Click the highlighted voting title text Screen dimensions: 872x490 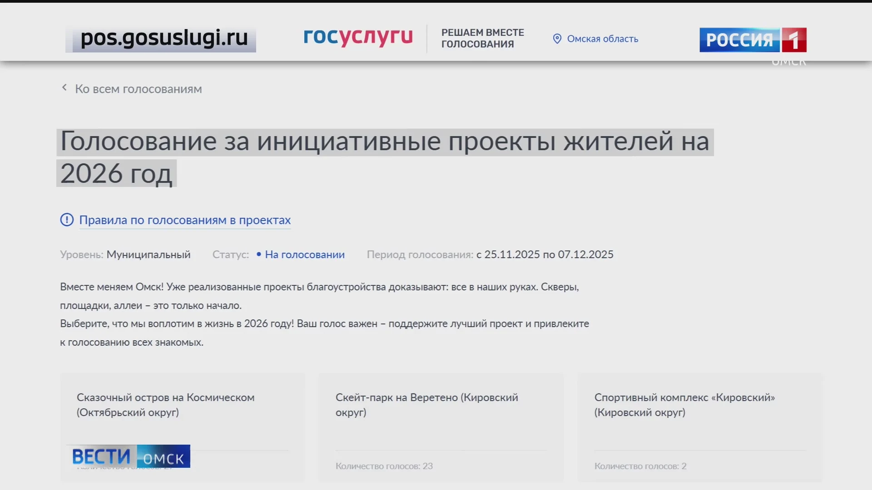(385, 157)
